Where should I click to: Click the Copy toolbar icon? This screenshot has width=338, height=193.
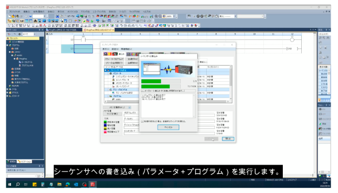tap(61, 16)
